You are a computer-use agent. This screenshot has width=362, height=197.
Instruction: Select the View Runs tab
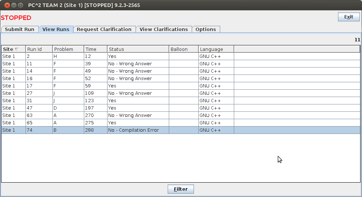tap(56, 30)
